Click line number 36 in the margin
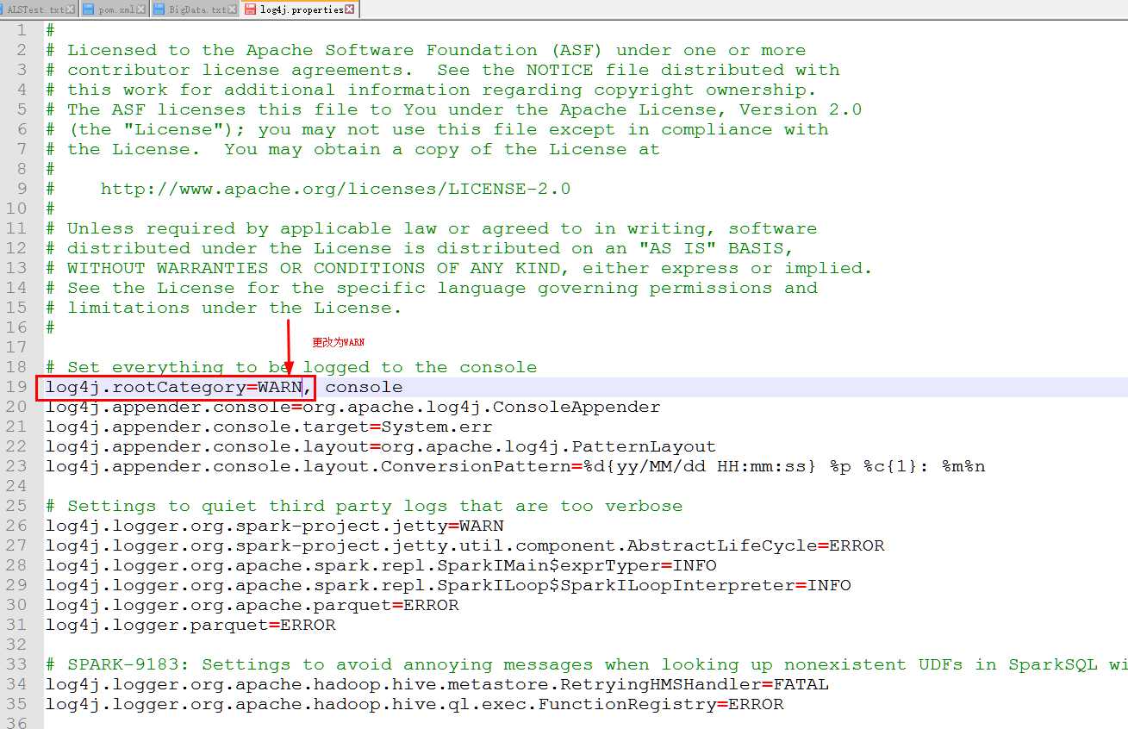 (16, 724)
